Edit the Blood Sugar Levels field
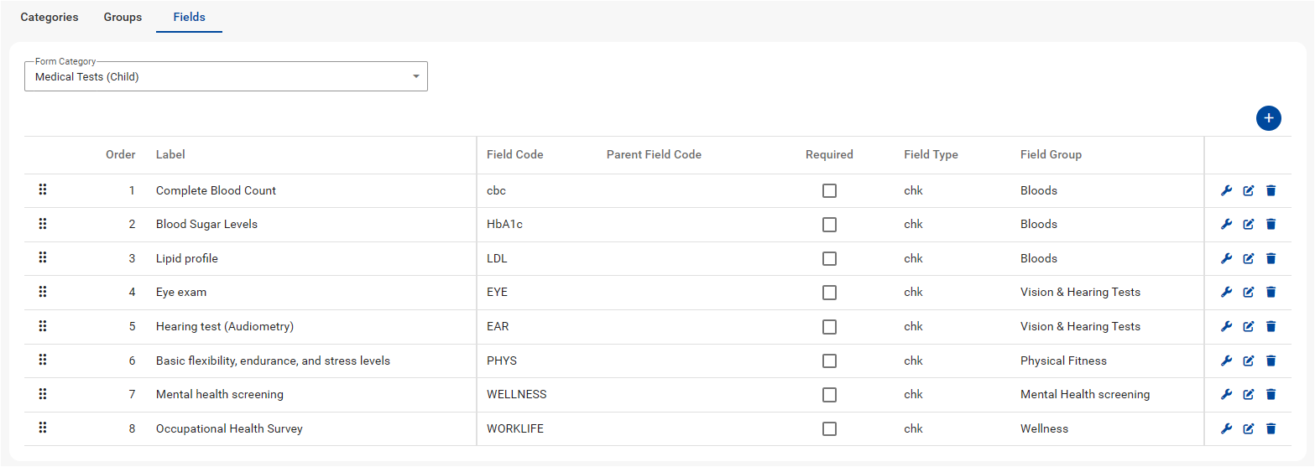1315x467 pixels. (x=1248, y=225)
